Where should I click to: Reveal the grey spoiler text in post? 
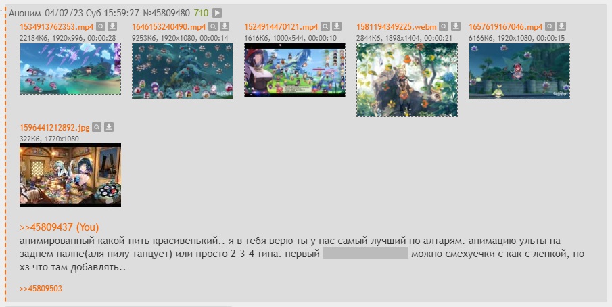pos(365,254)
